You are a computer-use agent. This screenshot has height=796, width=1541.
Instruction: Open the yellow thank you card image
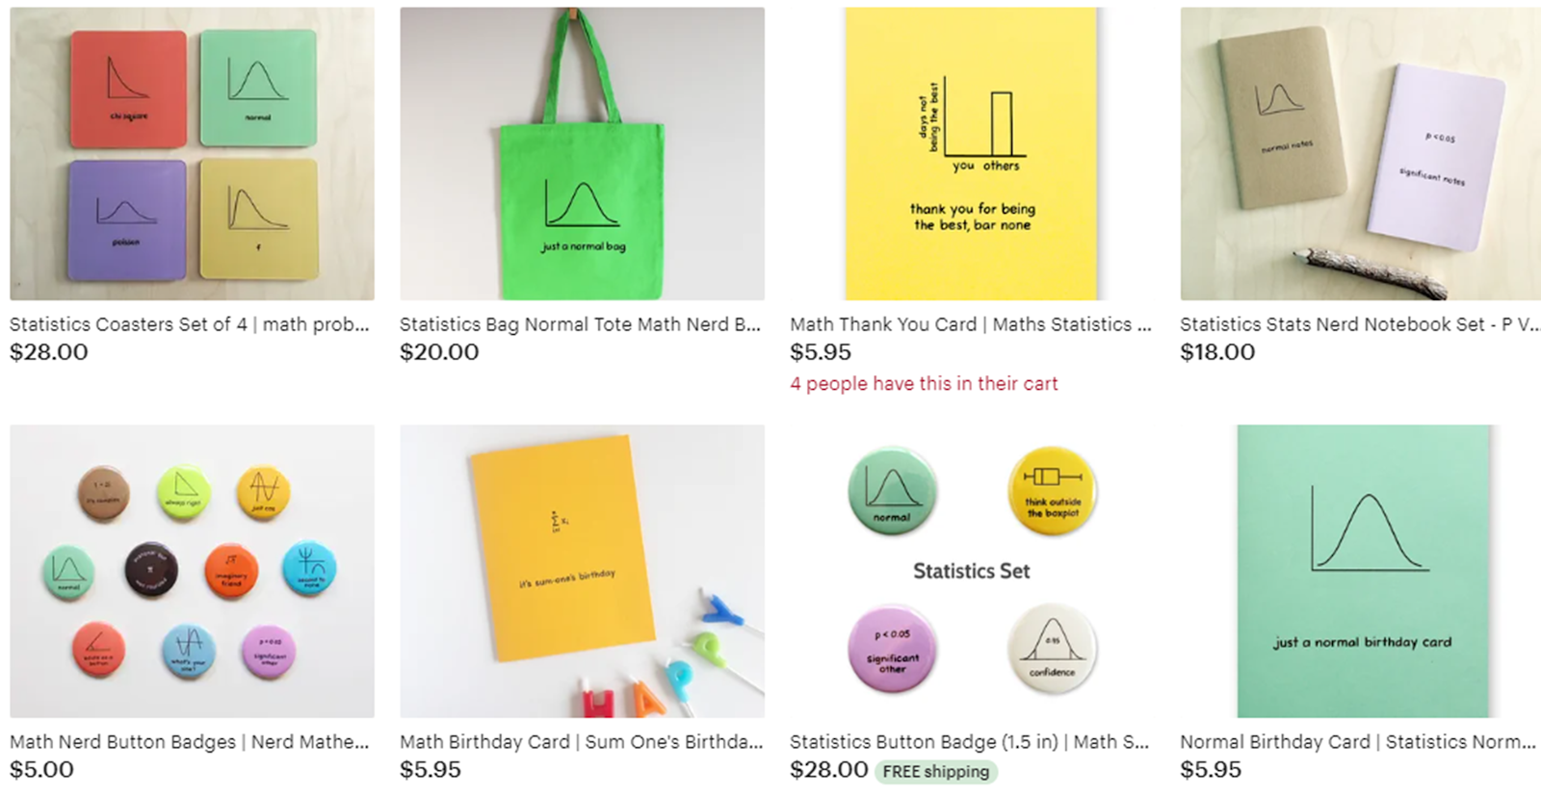click(x=972, y=154)
